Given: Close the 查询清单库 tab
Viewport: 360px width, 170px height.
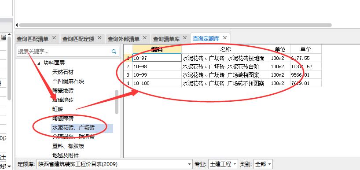Looking at the screenshot, I should click(x=185, y=38).
